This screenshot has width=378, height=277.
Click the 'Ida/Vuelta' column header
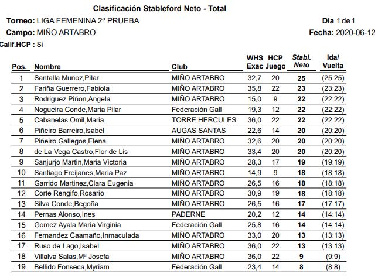(333, 62)
